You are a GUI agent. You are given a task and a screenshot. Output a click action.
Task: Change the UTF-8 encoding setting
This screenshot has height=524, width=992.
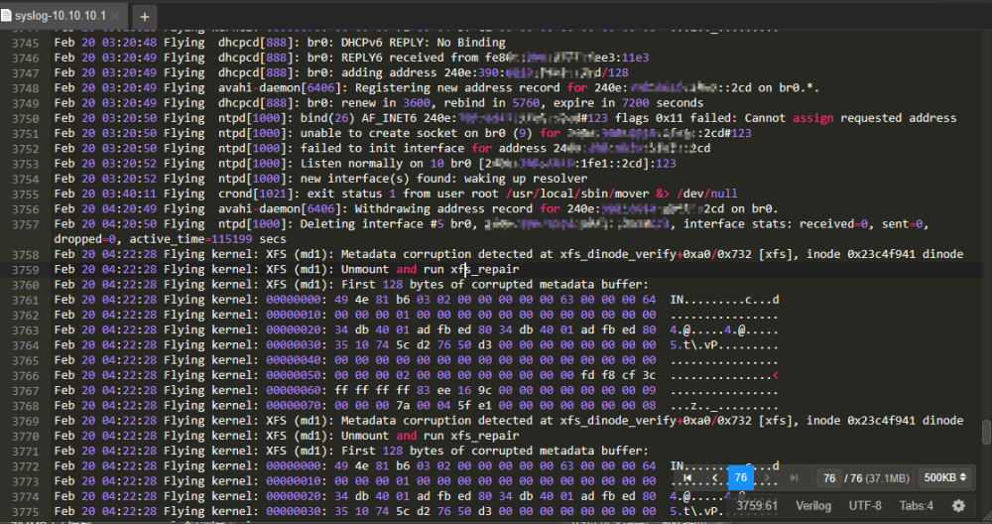pyautogui.click(x=865, y=506)
